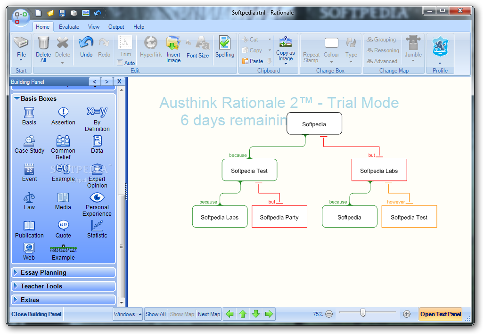Click Building Panel next arrow button
Image resolution: width=484 pixels, height=335 pixels.
click(x=107, y=82)
